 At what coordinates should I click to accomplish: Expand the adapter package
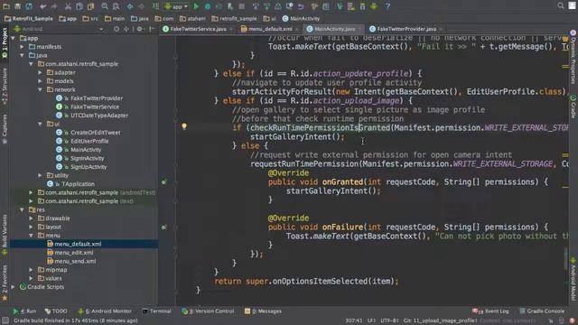coord(40,72)
